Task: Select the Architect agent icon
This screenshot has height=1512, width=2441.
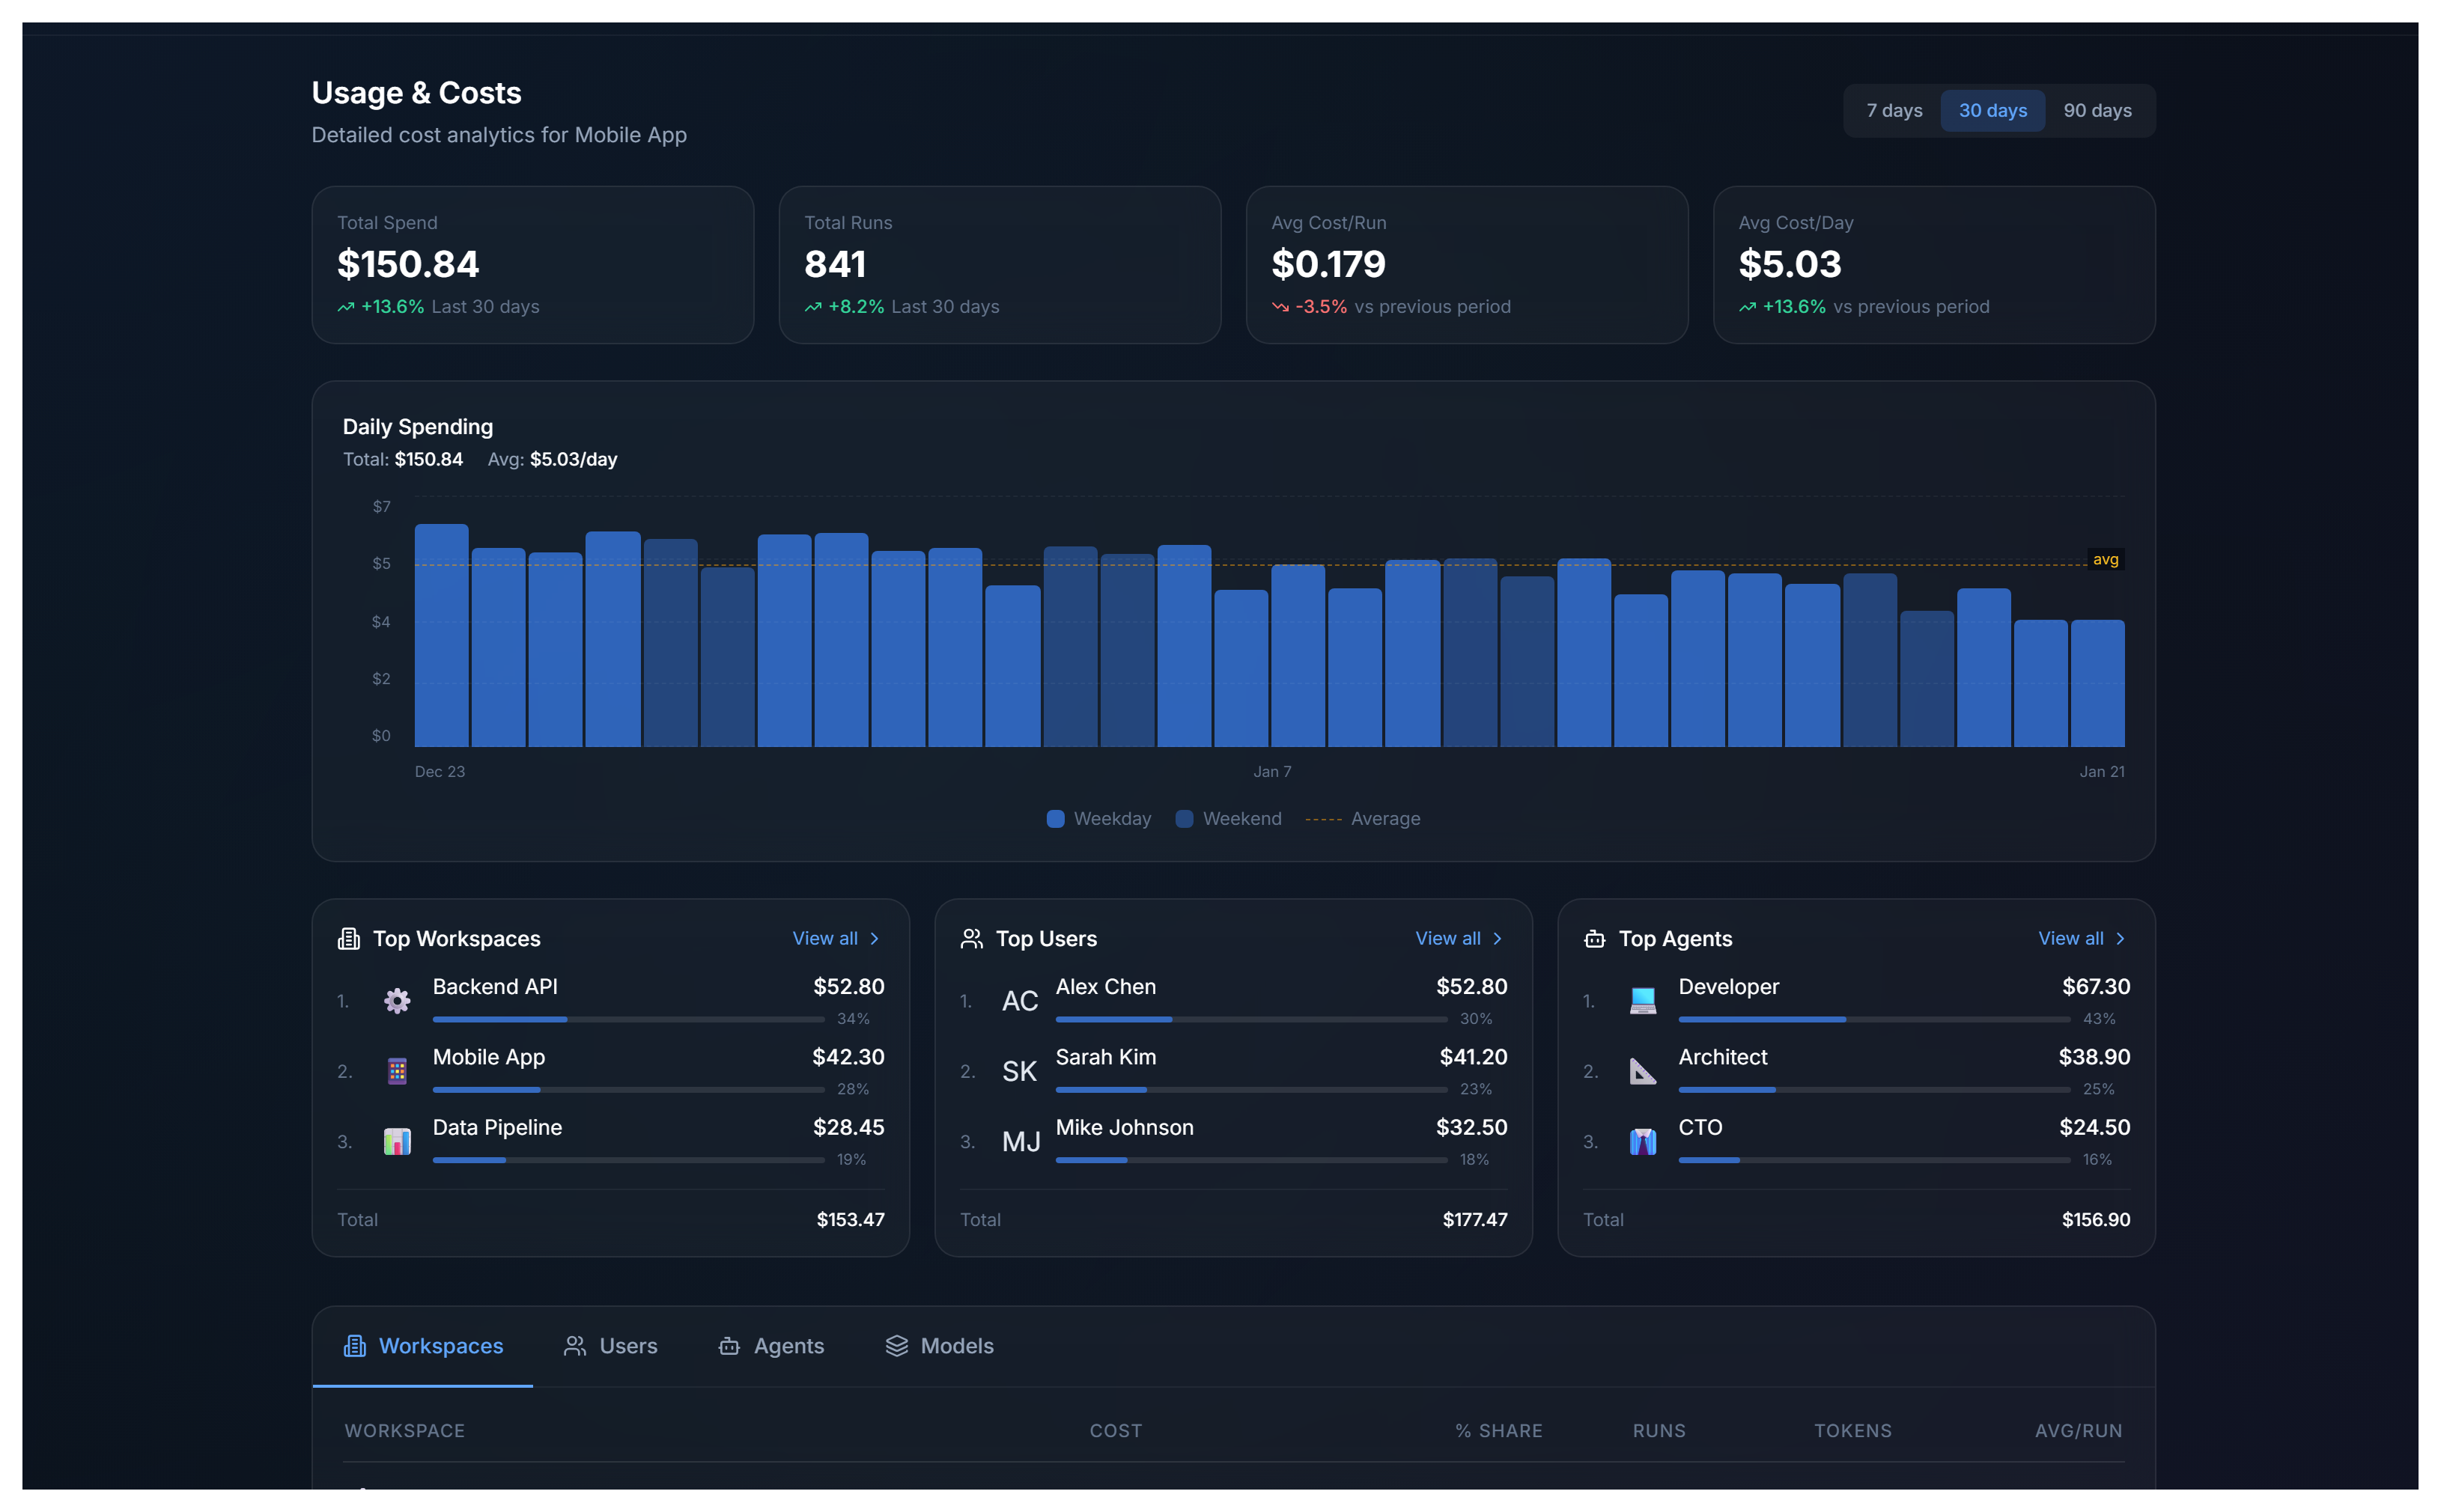Action: [1644, 1070]
